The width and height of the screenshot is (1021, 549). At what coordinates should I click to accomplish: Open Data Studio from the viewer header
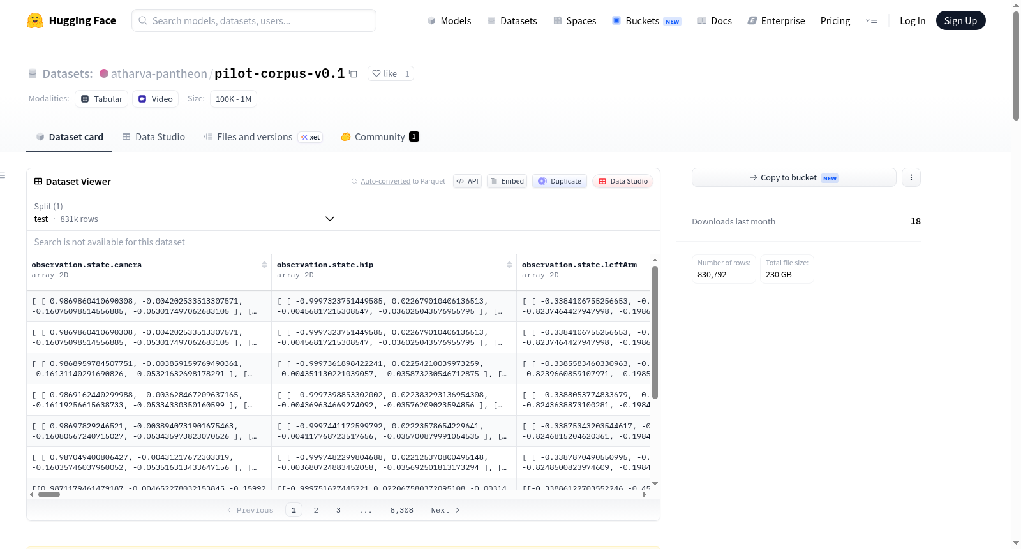click(623, 181)
